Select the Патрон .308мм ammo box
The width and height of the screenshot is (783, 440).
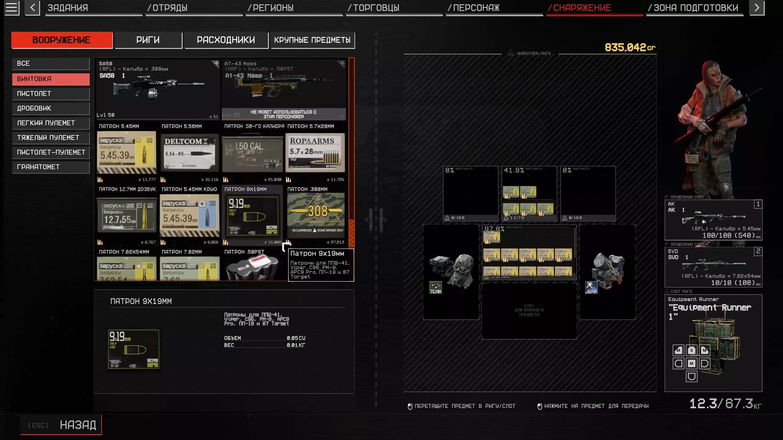pos(316,215)
